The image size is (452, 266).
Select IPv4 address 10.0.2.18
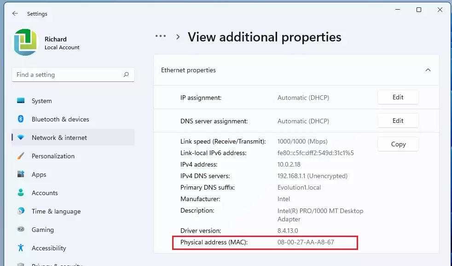pyautogui.click(x=289, y=165)
